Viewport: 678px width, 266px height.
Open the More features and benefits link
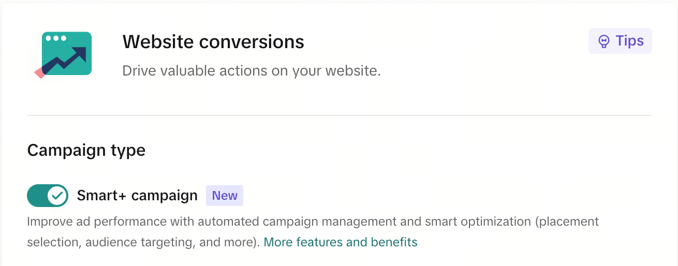340,242
